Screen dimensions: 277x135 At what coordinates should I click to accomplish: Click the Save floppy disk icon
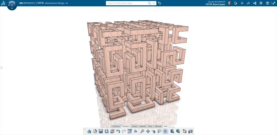(x=101, y=131)
